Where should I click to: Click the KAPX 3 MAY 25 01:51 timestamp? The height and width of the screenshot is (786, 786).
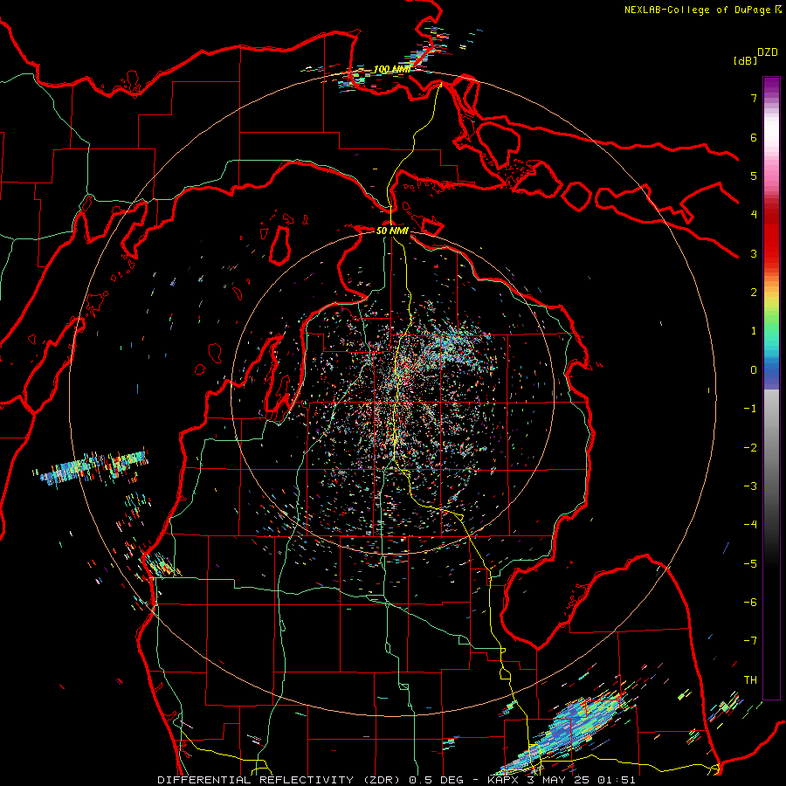click(562, 780)
